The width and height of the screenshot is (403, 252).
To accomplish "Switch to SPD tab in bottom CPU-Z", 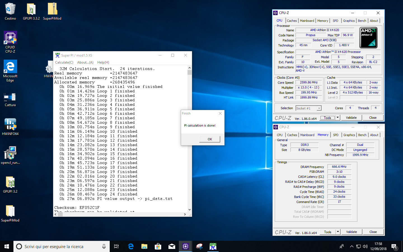I will click(336, 135).
